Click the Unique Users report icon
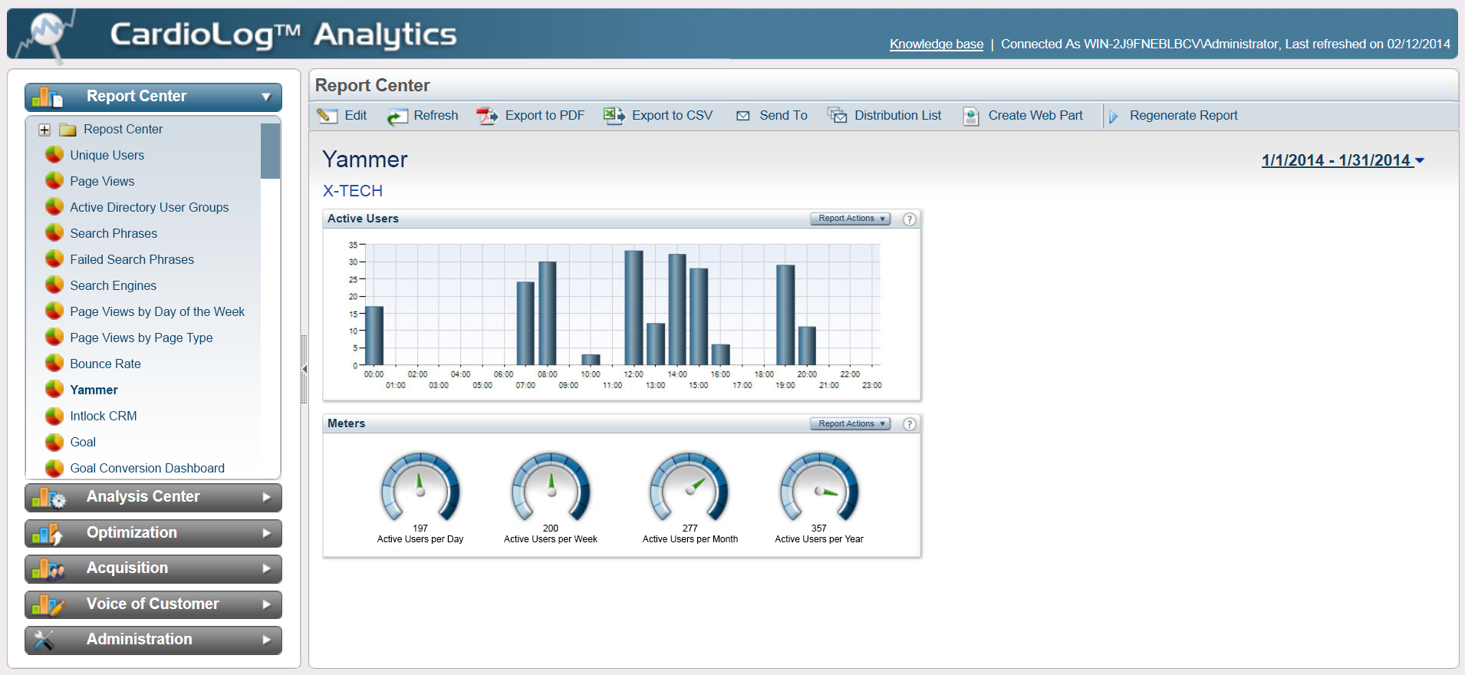This screenshot has height=675, width=1465. click(54, 155)
